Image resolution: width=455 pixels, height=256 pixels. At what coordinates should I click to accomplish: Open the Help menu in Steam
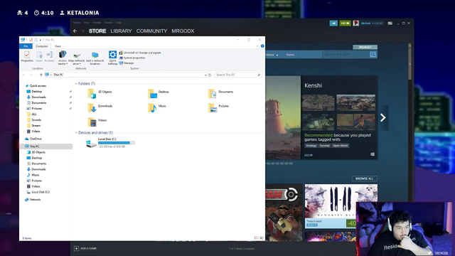point(119,23)
